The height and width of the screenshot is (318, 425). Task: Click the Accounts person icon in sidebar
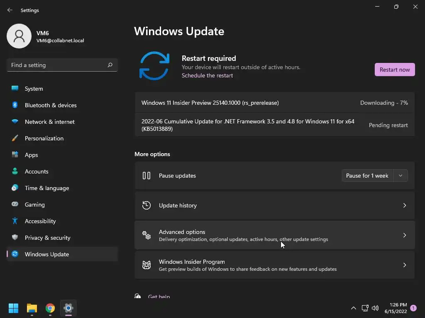[15, 171]
